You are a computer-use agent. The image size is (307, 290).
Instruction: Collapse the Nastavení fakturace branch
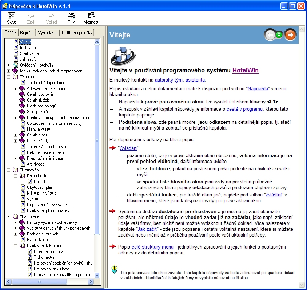coord(16,246)
